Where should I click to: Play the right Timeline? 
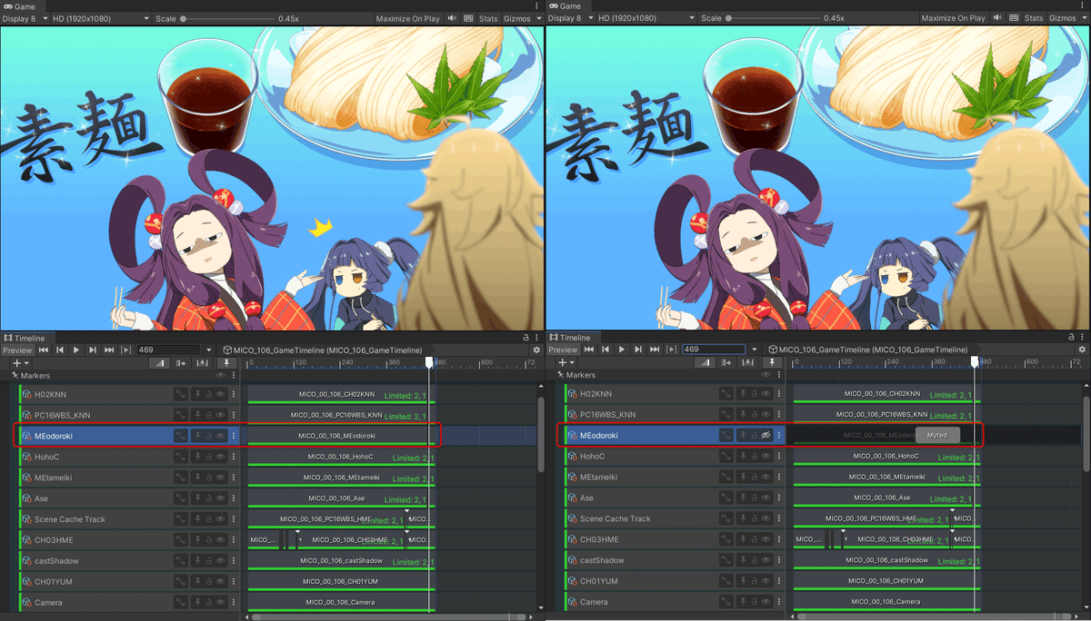point(622,350)
